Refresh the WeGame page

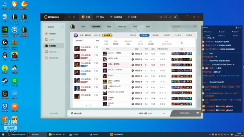[x=74, y=17]
